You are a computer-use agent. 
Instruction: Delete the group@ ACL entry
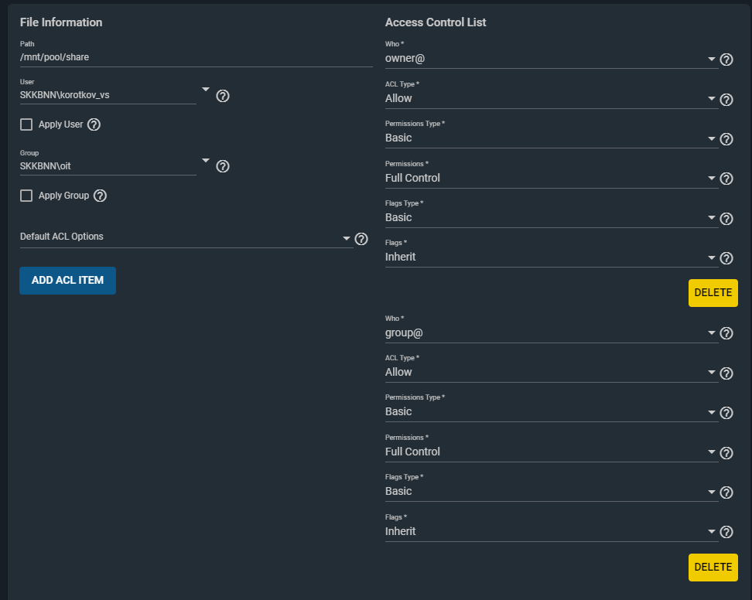713,568
